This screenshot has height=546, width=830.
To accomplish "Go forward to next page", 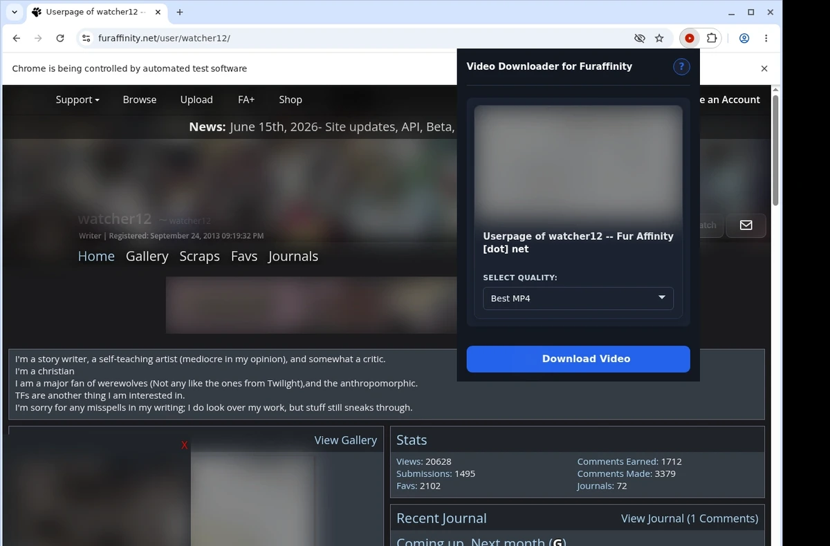I will pyautogui.click(x=38, y=38).
